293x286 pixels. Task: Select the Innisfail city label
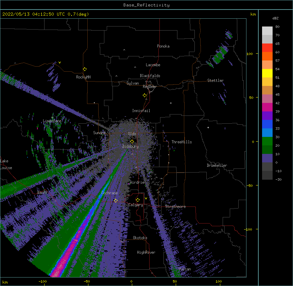pos(141,111)
